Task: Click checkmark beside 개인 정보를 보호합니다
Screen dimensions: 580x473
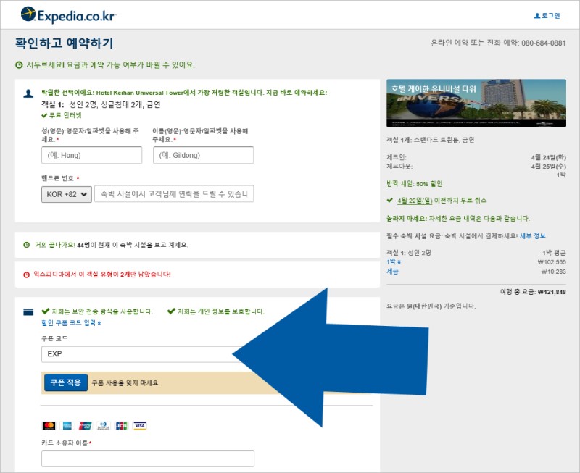Action: 171,311
